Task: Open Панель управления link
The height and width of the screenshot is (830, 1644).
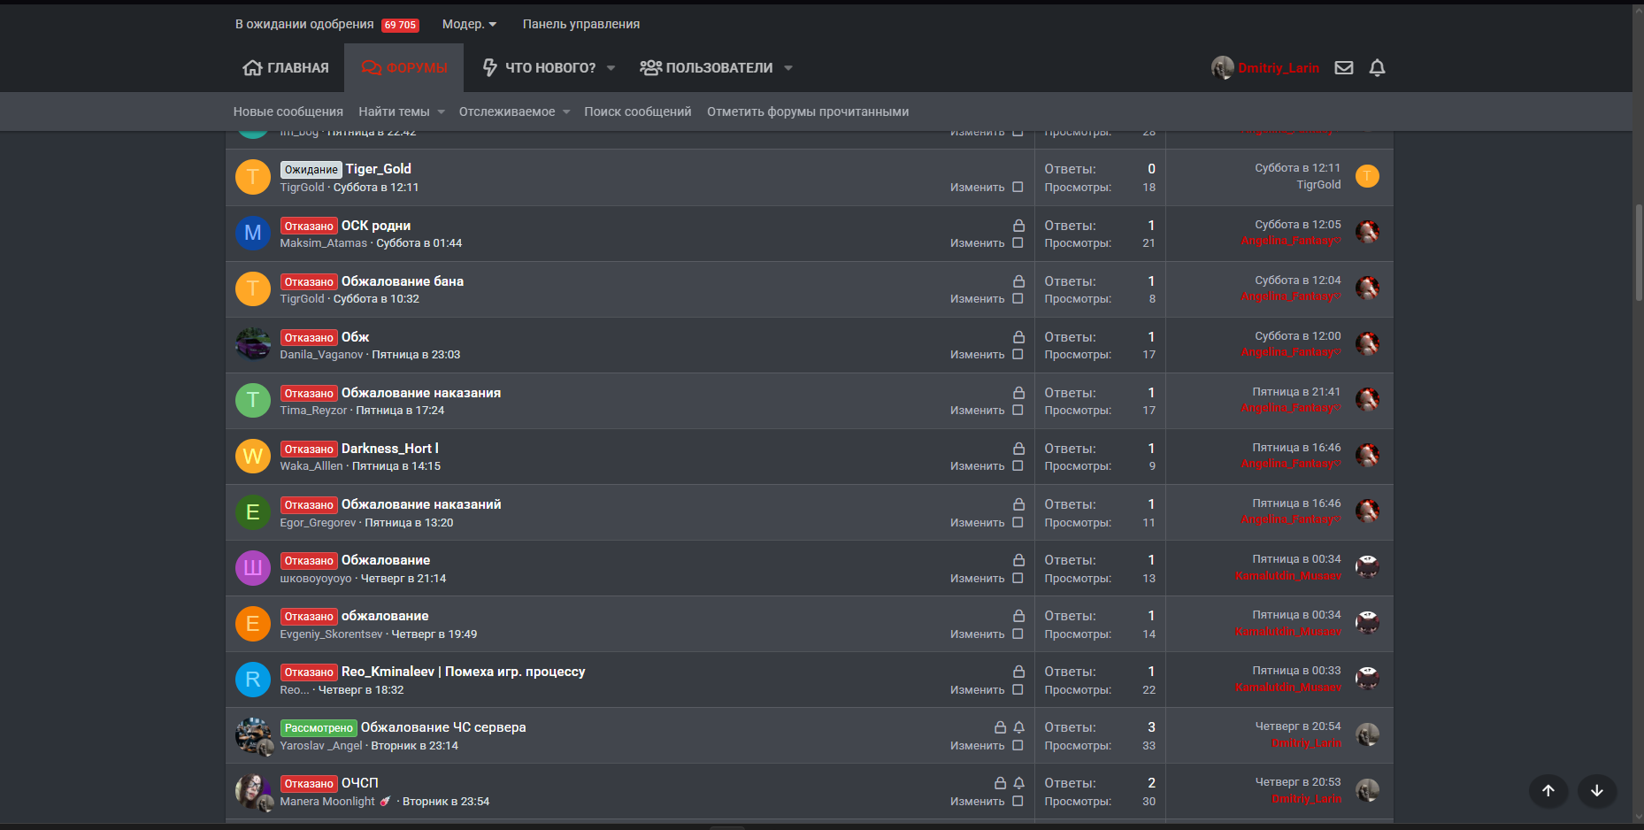Action: click(x=580, y=25)
